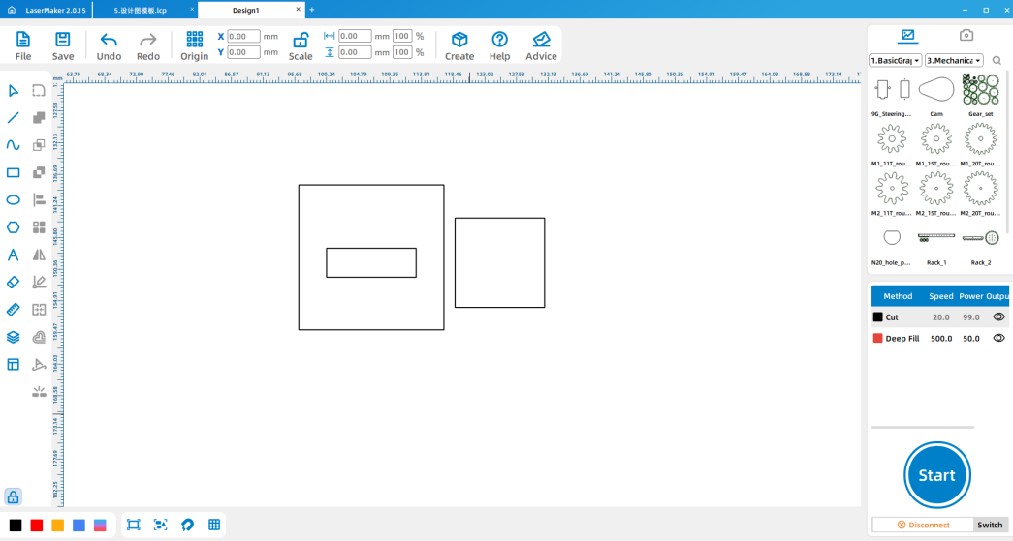Select the rectangle tool
Image resolution: width=1013 pixels, height=541 pixels.
click(13, 173)
